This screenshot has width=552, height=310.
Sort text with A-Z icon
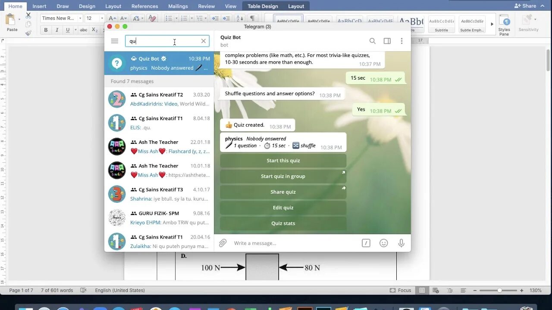[240, 18]
